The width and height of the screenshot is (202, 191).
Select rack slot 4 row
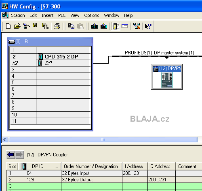50,76
